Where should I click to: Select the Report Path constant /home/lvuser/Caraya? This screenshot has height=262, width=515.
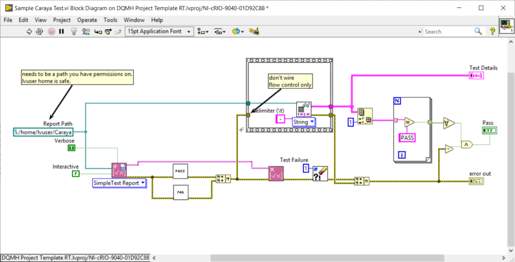click(x=44, y=132)
